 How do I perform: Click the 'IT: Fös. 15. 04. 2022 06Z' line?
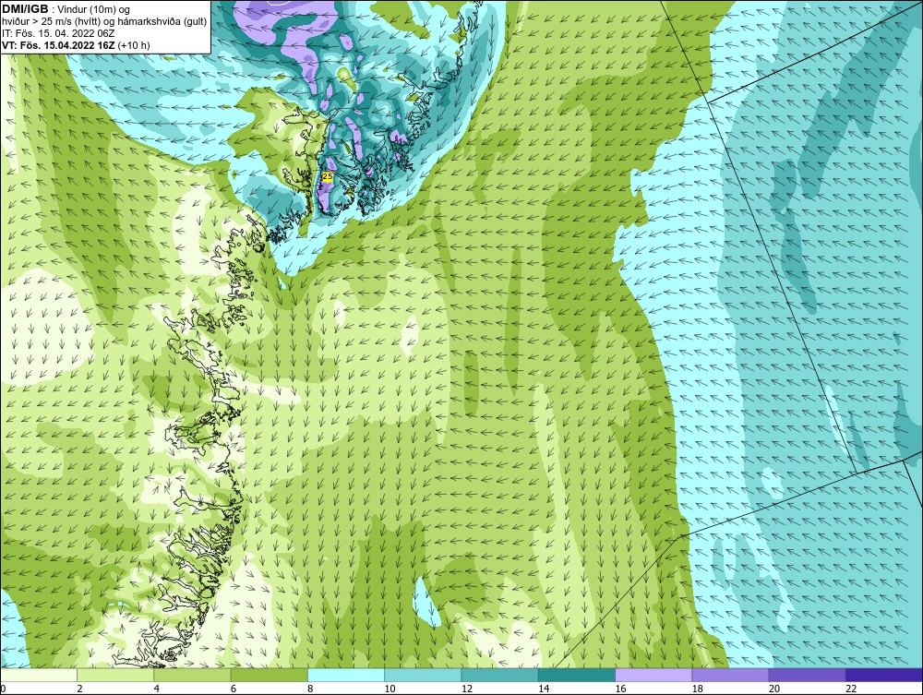[58, 33]
